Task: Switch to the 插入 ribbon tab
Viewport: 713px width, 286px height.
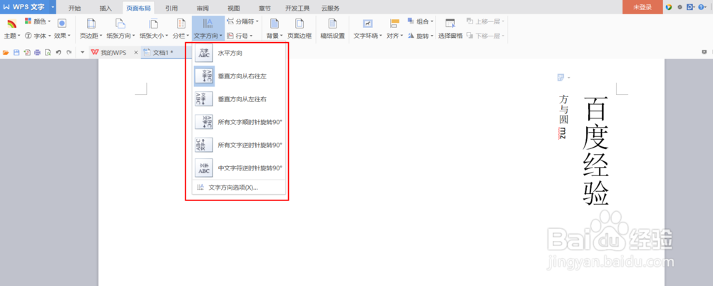Action: pyautogui.click(x=106, y=8)
